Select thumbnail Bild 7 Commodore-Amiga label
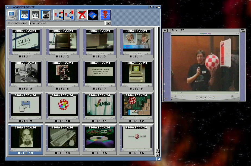Viewport: 251px width, 166px height. tap(99, 75)
